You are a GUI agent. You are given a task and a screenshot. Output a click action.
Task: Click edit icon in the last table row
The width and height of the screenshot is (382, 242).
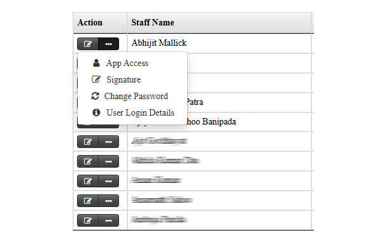[x=88, y=220]
